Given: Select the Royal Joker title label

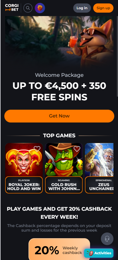Looking at the screenshot, I should click(24, 187).
